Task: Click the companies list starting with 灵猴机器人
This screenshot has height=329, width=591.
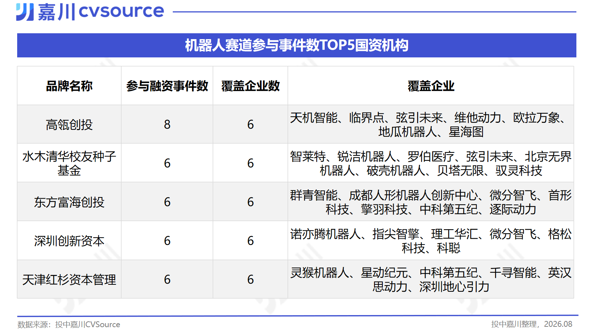Action: coord(431,280)
